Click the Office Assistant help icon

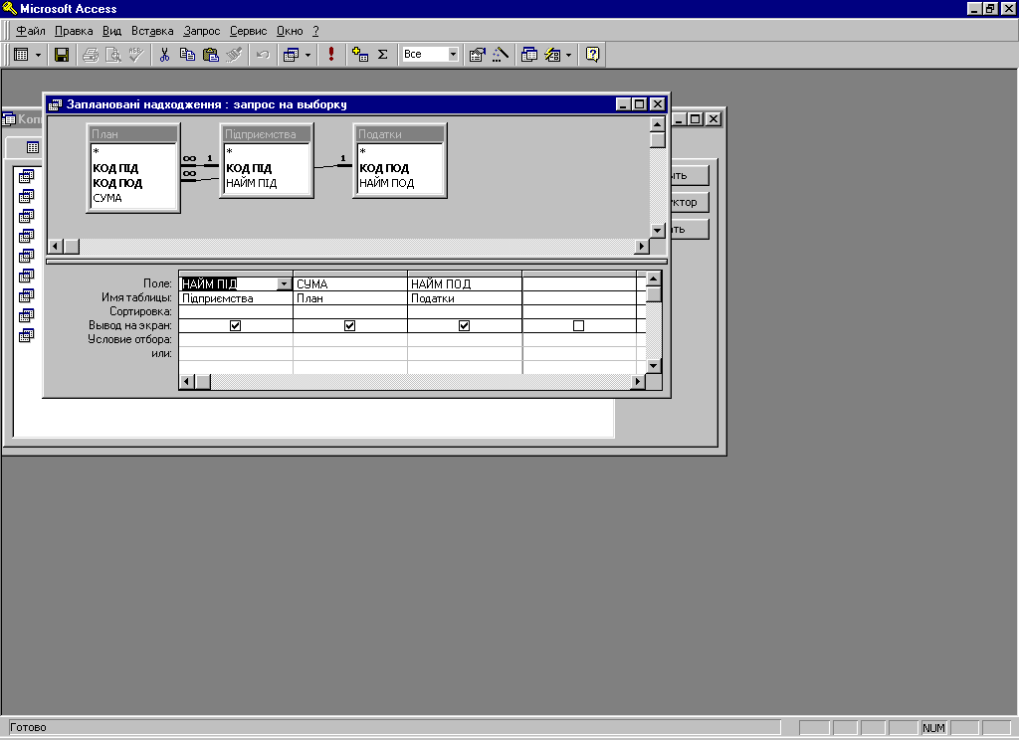[x=593, y=55]
